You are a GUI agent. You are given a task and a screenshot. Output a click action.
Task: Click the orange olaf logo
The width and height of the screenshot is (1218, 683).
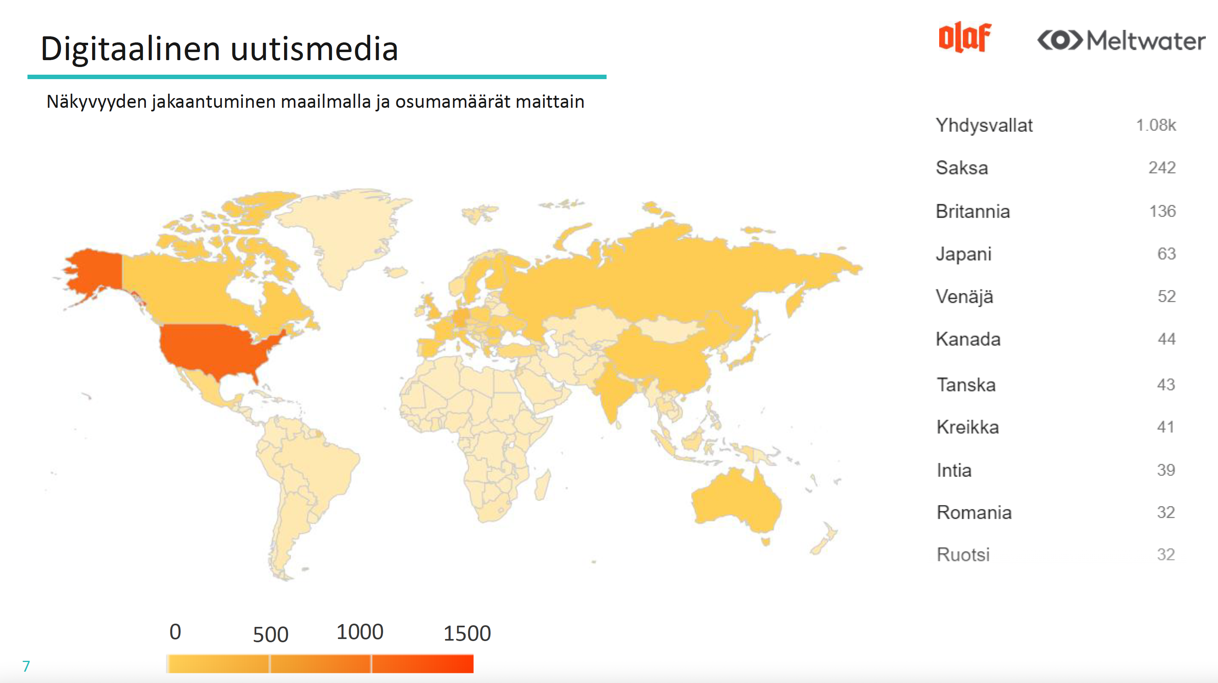click(965, 37)
